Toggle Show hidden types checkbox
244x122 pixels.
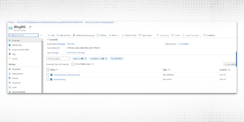pyautogui.click(x=73, y=64)
